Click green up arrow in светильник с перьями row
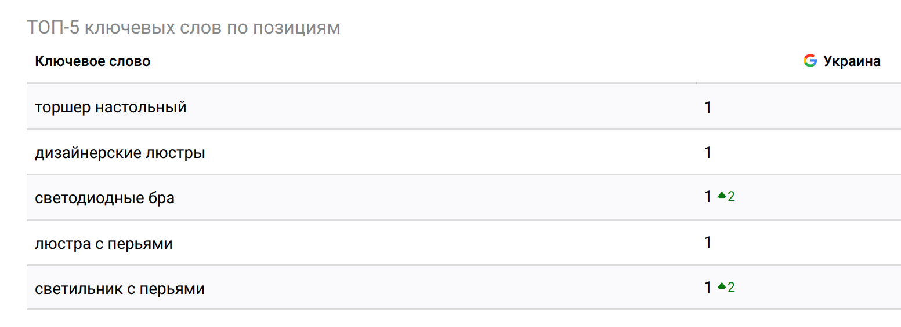Image resolution: width=901 pixels, height=327 pixels. [x=722, y=286]
